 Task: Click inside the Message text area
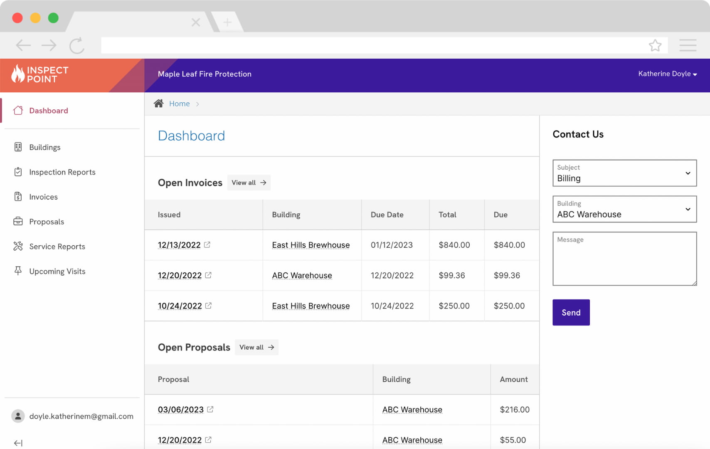624,259
